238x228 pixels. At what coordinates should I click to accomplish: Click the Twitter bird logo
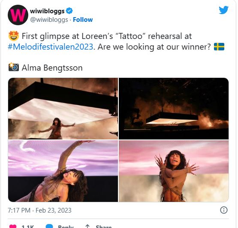[x=223, y=10]
